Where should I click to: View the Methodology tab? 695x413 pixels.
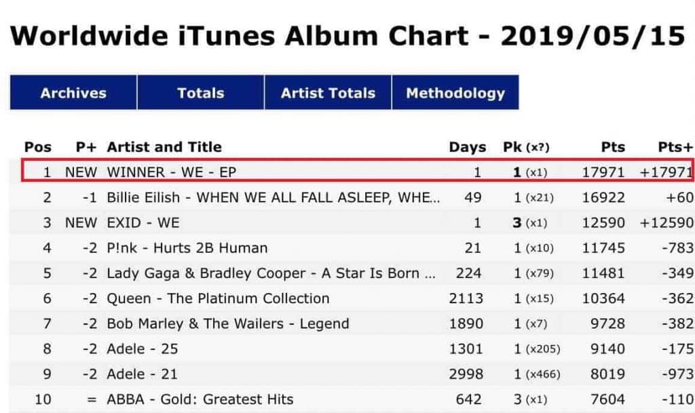(455, 93)
